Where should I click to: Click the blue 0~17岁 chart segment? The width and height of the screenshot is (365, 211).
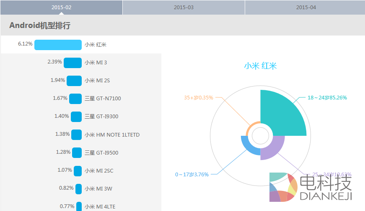click(250, 145)
